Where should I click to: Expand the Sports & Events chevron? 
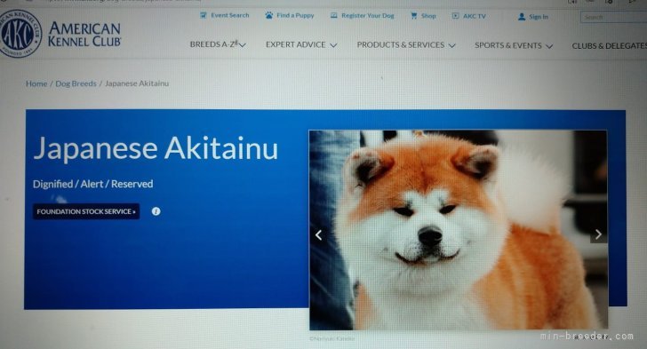(549, 46)
